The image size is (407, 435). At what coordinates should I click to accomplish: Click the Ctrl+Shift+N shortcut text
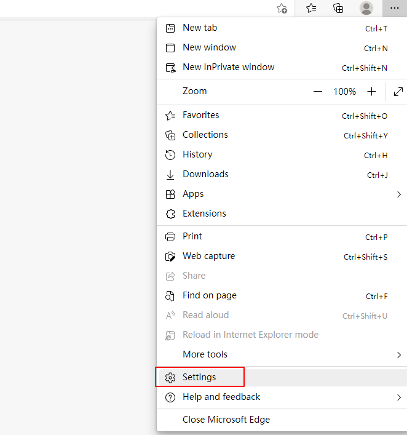pos(365,68)
